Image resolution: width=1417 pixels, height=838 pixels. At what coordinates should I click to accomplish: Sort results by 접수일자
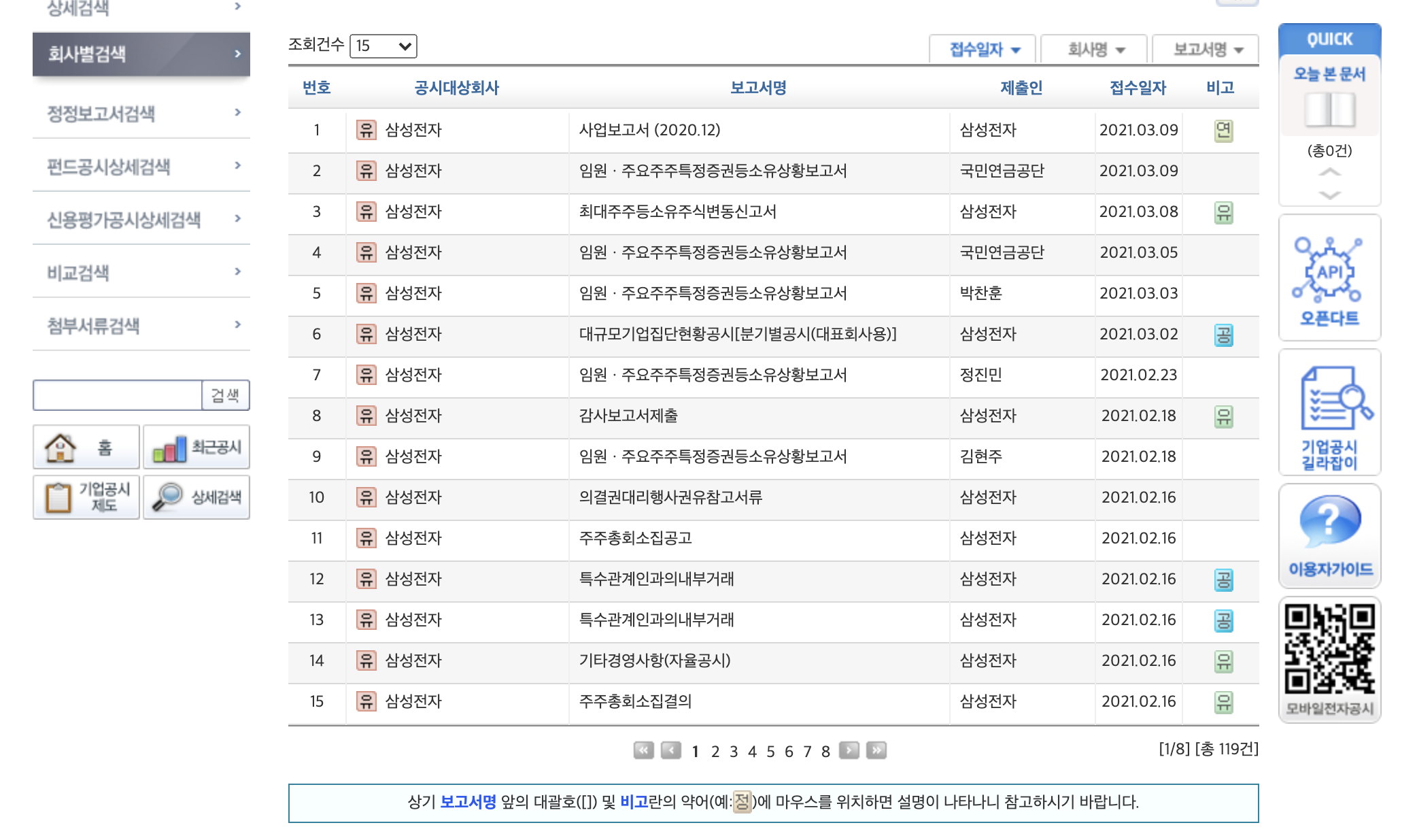click(983, 49)
